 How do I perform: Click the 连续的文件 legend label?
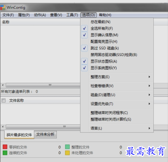coord(18,153)
